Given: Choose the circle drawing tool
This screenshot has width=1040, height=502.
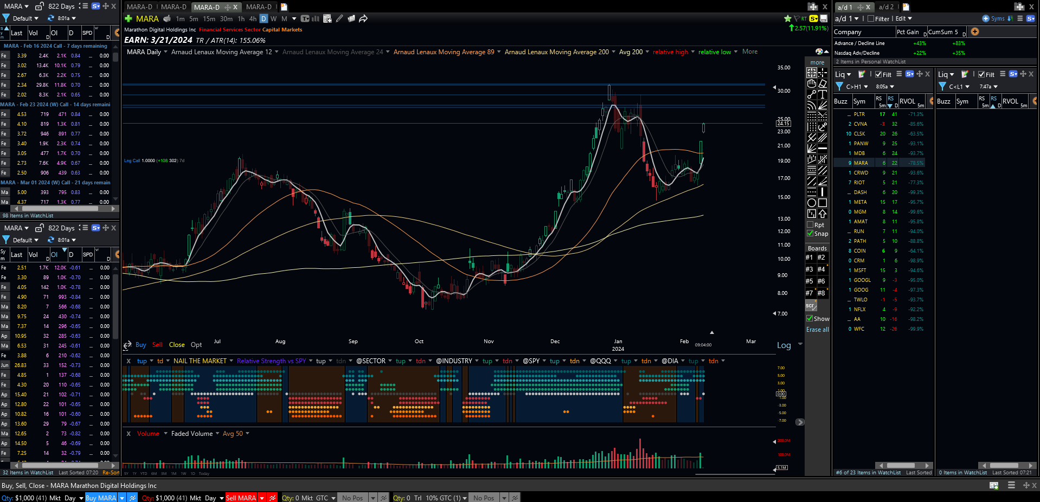Looking at the screenshot, I should tap(812, 203).
